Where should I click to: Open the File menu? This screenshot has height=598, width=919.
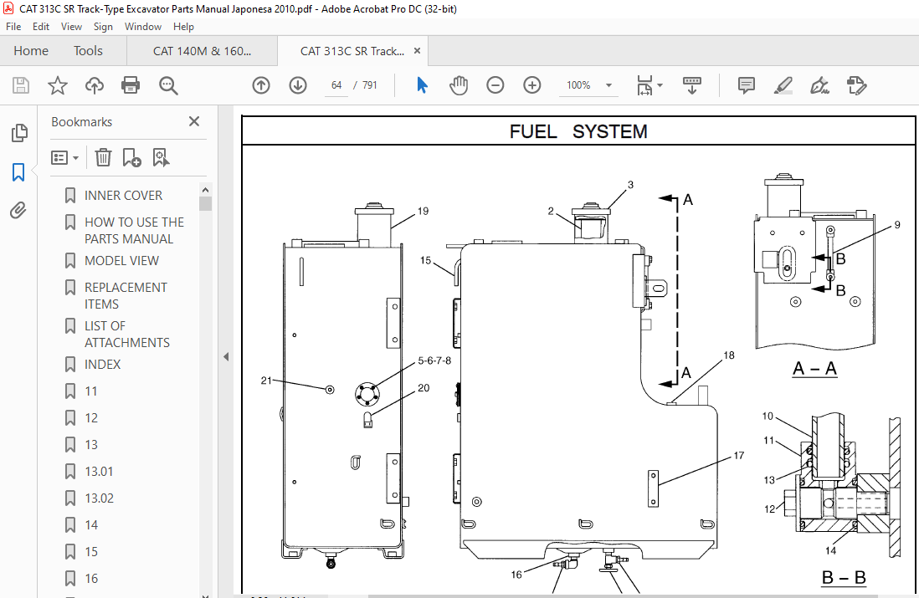click(13, 27)
